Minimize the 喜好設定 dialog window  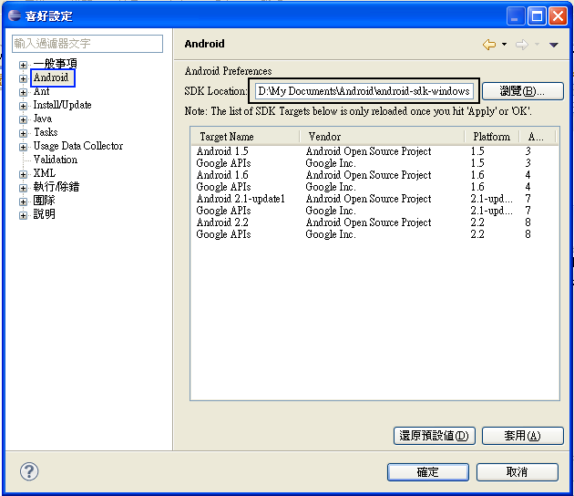click(516, 16)
